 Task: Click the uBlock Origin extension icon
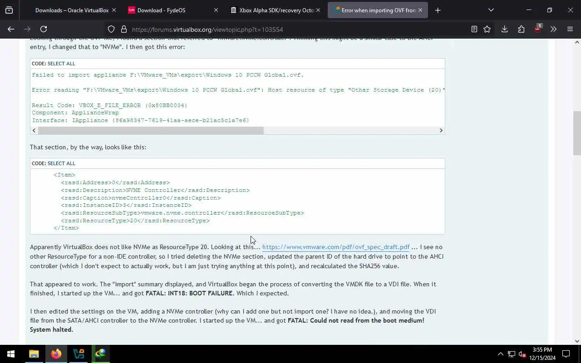point(537,29)
